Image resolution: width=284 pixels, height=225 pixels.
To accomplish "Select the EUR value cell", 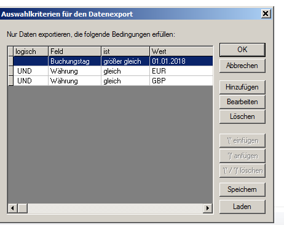I will pyautogui.click(x=181, y=71).
